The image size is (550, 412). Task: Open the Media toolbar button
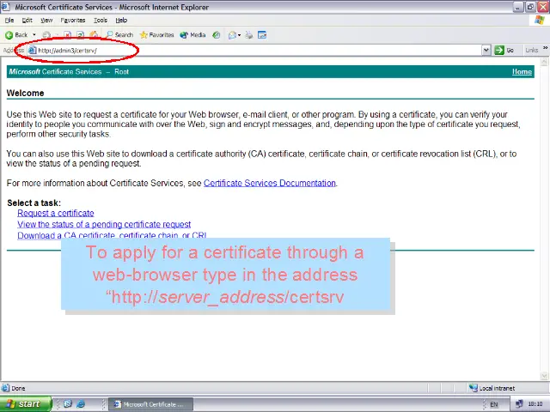click(192, 34)
